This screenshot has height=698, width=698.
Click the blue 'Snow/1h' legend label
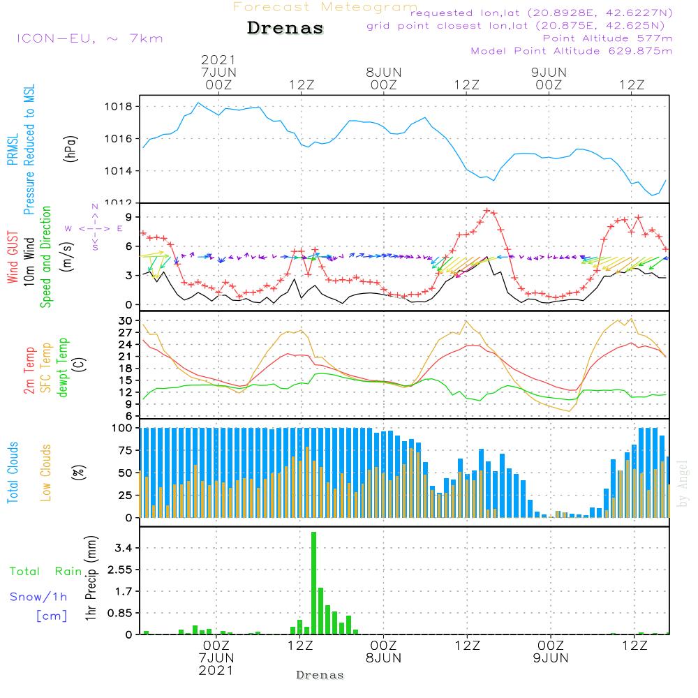click(38, 597)
